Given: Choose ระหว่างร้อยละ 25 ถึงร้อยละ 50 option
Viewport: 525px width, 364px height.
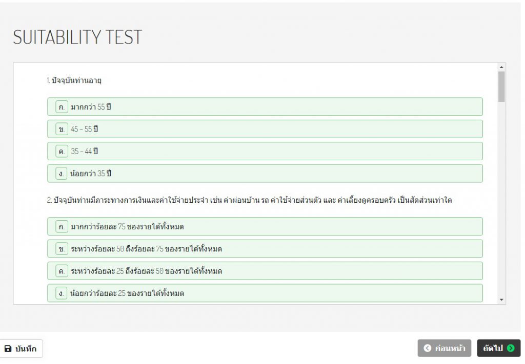Looking at the screenshot, I should 265,271.
